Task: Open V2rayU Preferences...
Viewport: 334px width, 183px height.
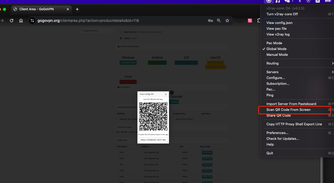Action: click(278, 133)
